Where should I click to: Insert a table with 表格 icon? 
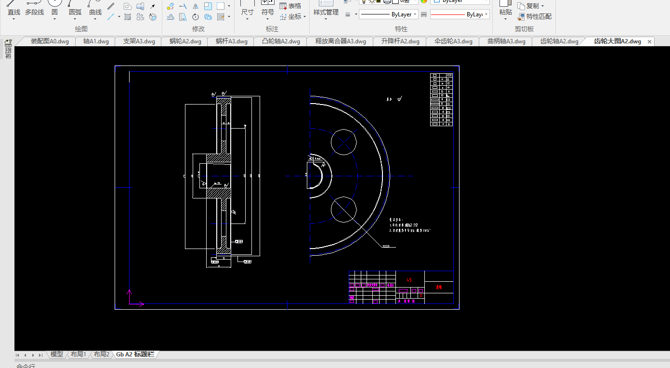pyautogui.click(x=290, y=6)
